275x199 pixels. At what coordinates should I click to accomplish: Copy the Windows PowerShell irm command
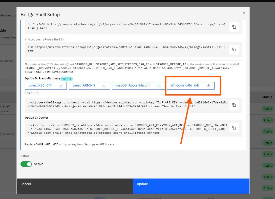pyautogui.click(x=234, y=50)
